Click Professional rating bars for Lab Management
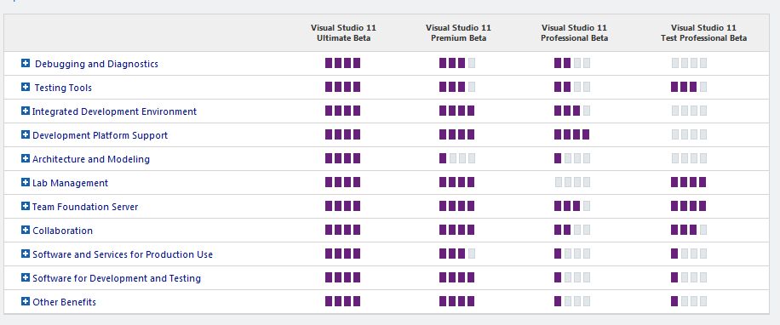 [572, 182]
